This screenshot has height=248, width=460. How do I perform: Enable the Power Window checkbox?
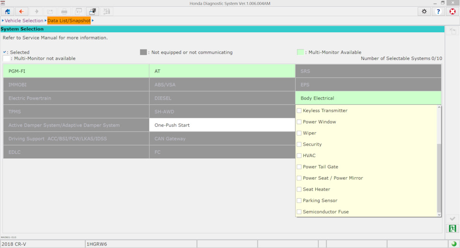[299, 122]
